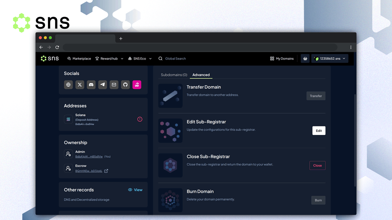
Task: Open the Escrow address link
Action: click(x=89, y=171)
